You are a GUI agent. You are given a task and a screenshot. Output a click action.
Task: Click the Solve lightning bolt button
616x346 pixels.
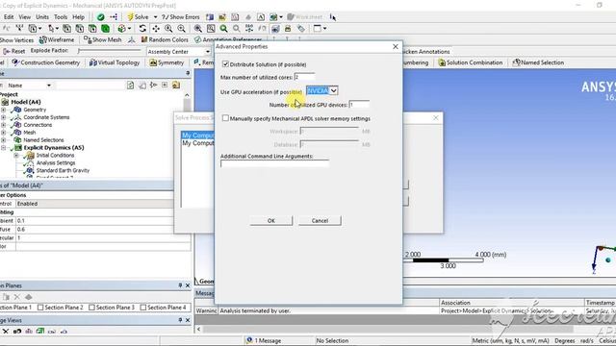coord(138,17)
